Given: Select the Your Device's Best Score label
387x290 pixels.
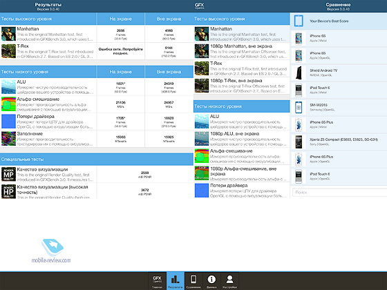Looking at the screenshot, I should coord(329,21).
